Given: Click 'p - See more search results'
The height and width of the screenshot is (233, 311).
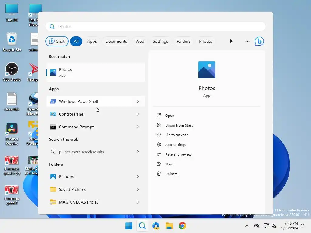Looking at the screenshot, I should pyautogui.click(x=89, y=152).
